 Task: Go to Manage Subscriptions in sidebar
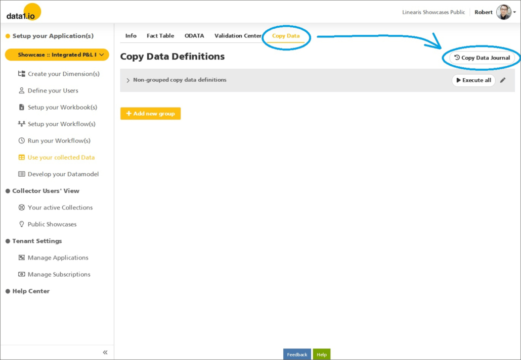pos(59,275)
